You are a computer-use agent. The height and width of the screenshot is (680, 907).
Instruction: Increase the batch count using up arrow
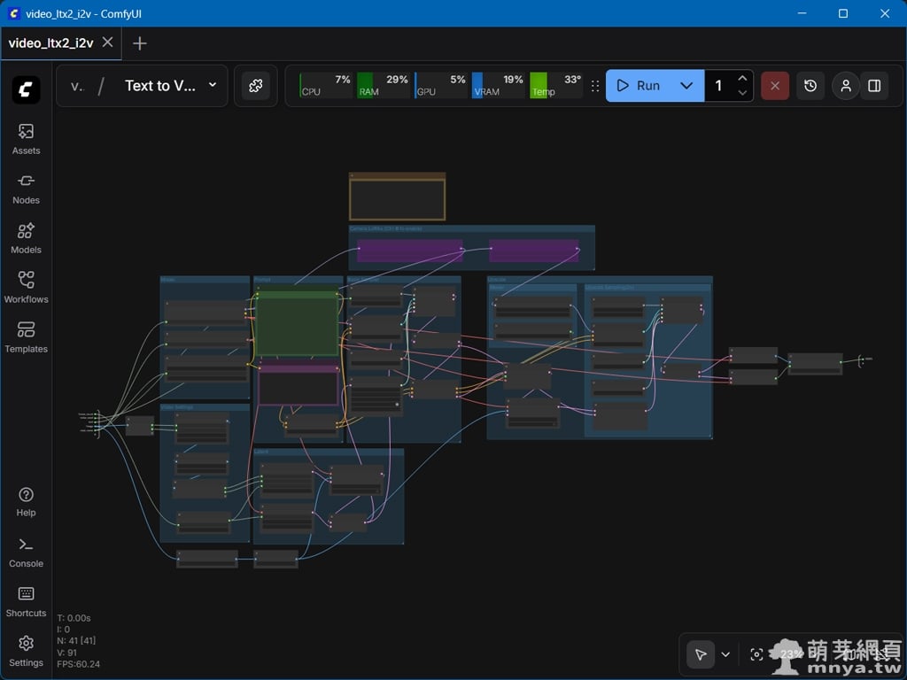tap(742, 79)
